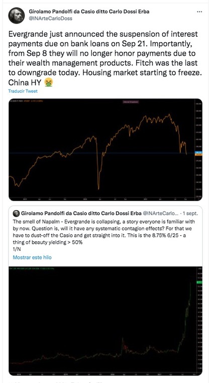Open the tweet author's profile avatar
This screenshot has height=383, width=211.
pos(17,16)
